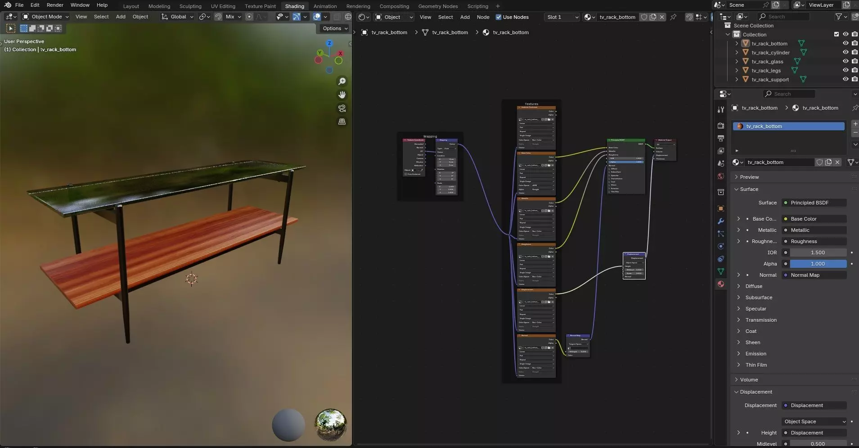Hide tv_rack_glass in viewport via eye icon

(846, 62)
